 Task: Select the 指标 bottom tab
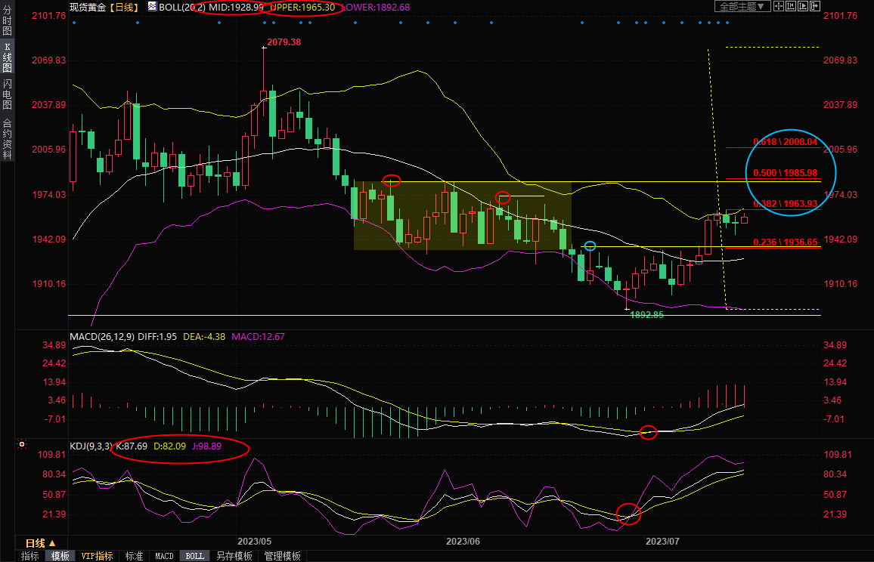click(30, 556)
